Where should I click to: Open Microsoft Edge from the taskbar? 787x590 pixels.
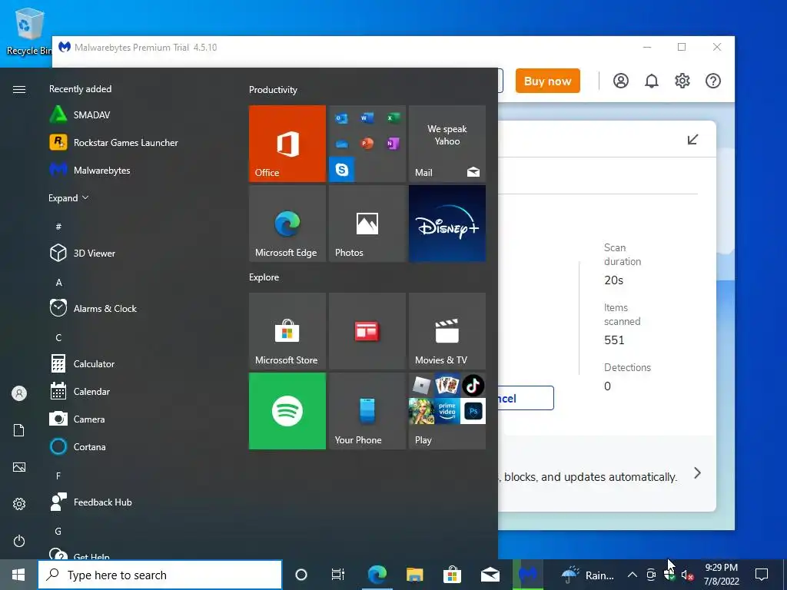click(377, 575)
